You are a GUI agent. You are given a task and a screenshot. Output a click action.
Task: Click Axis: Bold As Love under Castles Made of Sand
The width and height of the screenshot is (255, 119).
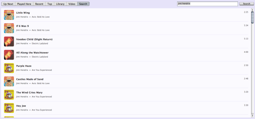point(41,83)
